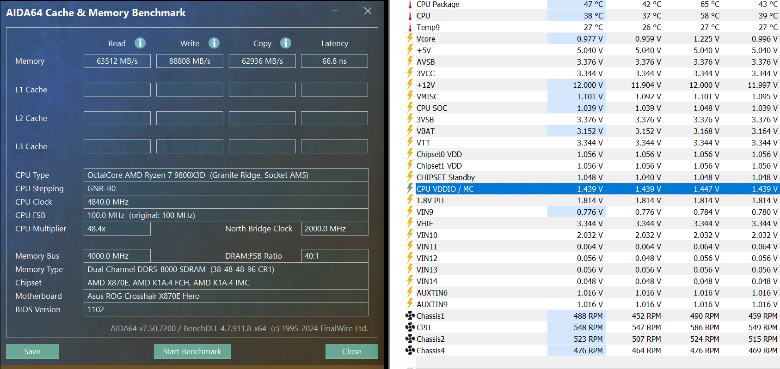Click the 1.8V PLL bolt icon
Viewport: 780px width, 369px height.
point(410,200)
